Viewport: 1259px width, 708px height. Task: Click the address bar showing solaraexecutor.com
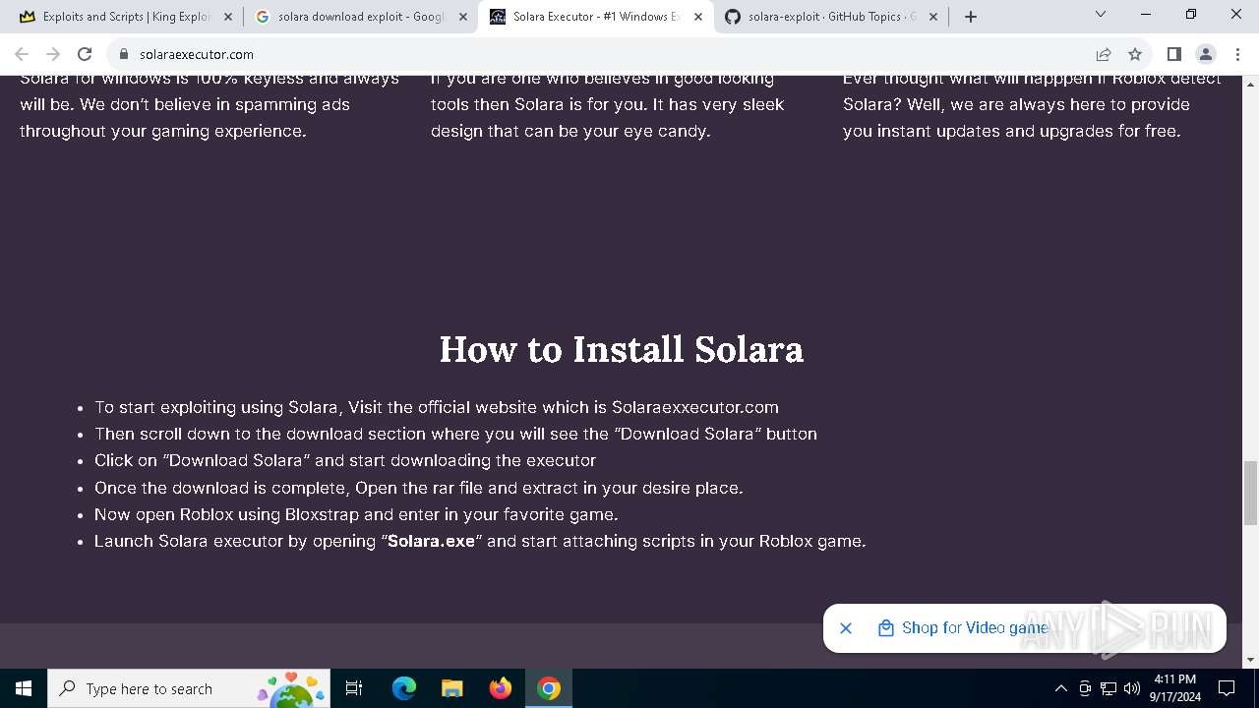click(600, 54)
